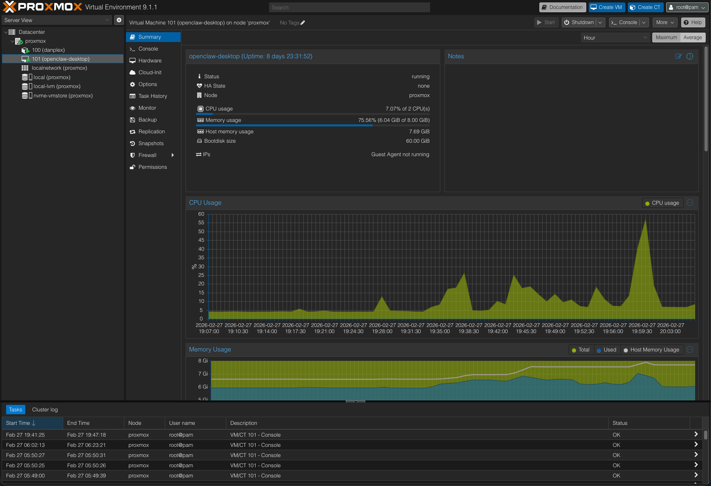Image resolution: width=711 pixels, height=486 pixels.
Task: Open the Documentation page
Action: point(562,7)
